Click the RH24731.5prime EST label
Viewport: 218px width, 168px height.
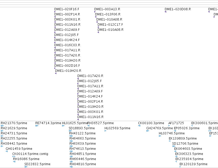point(14,133)
